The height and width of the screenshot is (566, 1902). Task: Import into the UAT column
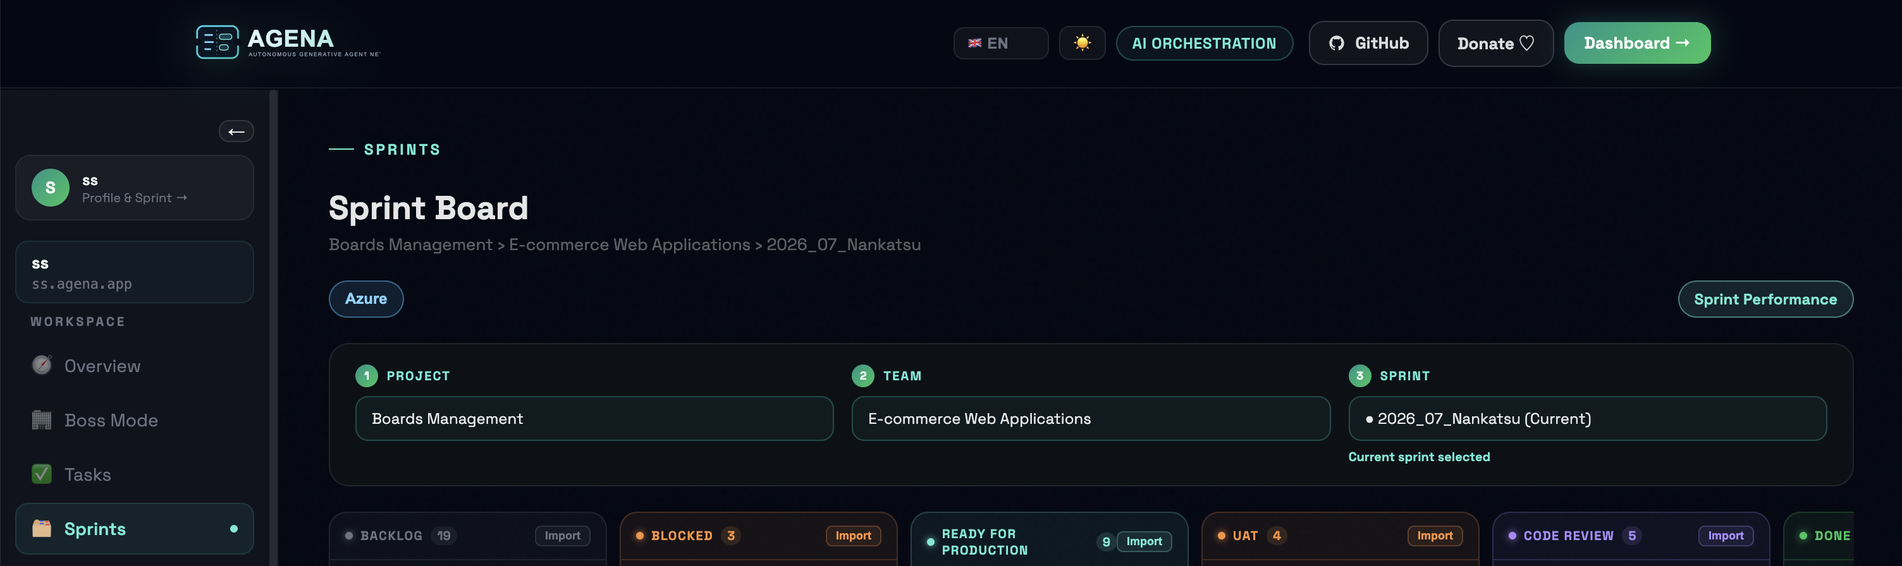(x=1435, y=536)
